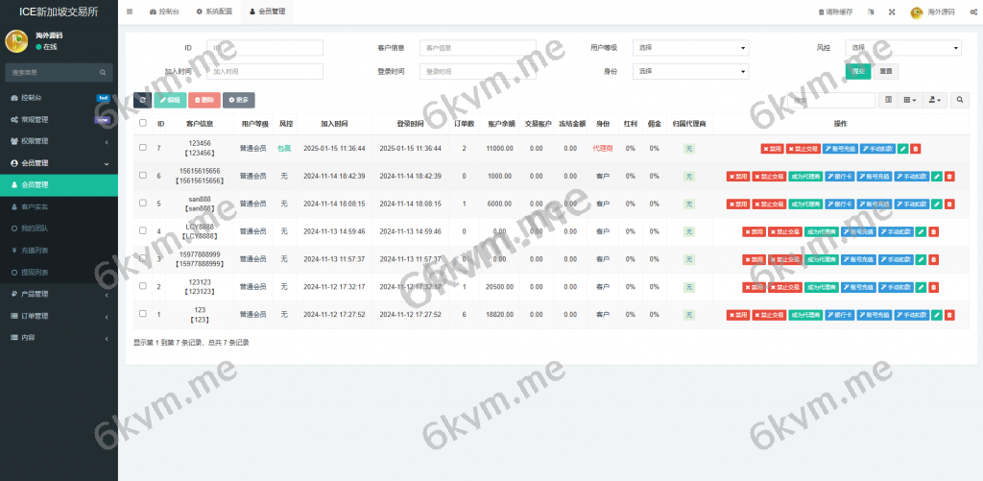Open the 用户等级 filter dropdown
Viewport: 983px width, 481px height.
click(690, 48)
